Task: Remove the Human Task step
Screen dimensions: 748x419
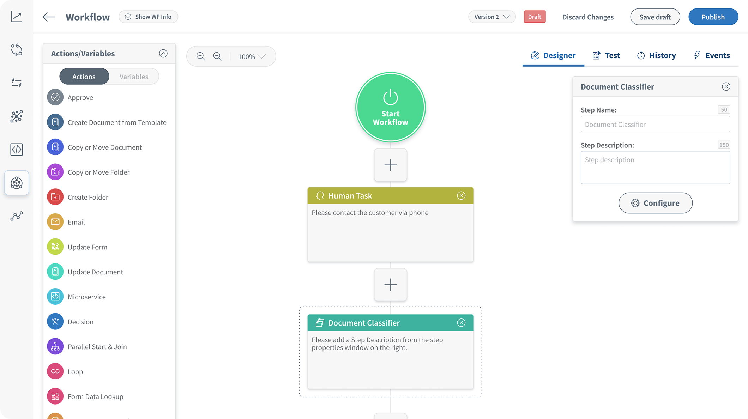Action: coord(461,196)
